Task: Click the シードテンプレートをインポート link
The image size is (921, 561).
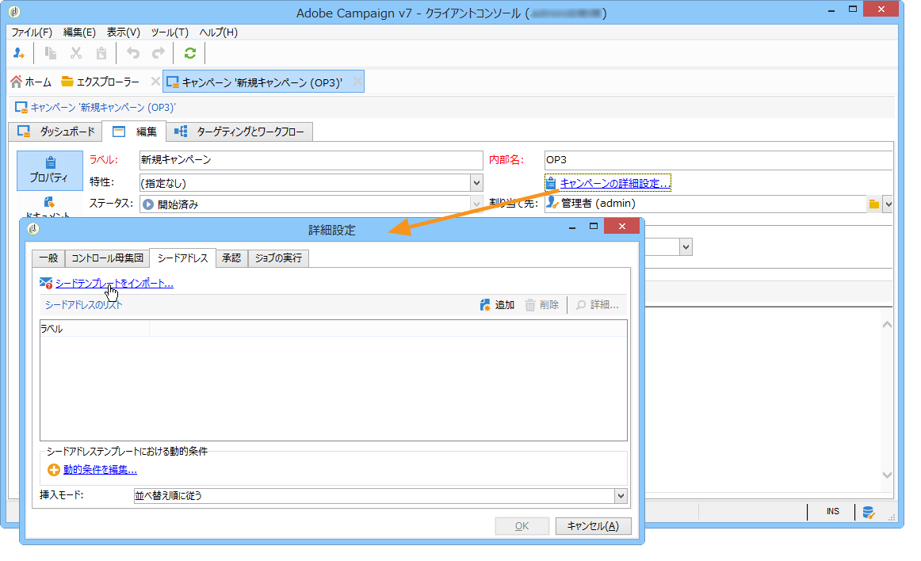Action: 115,284
